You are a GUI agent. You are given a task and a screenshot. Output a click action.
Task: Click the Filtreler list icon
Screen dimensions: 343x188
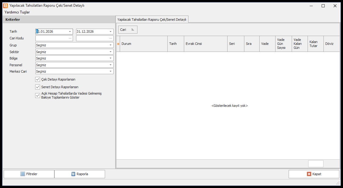23,174
